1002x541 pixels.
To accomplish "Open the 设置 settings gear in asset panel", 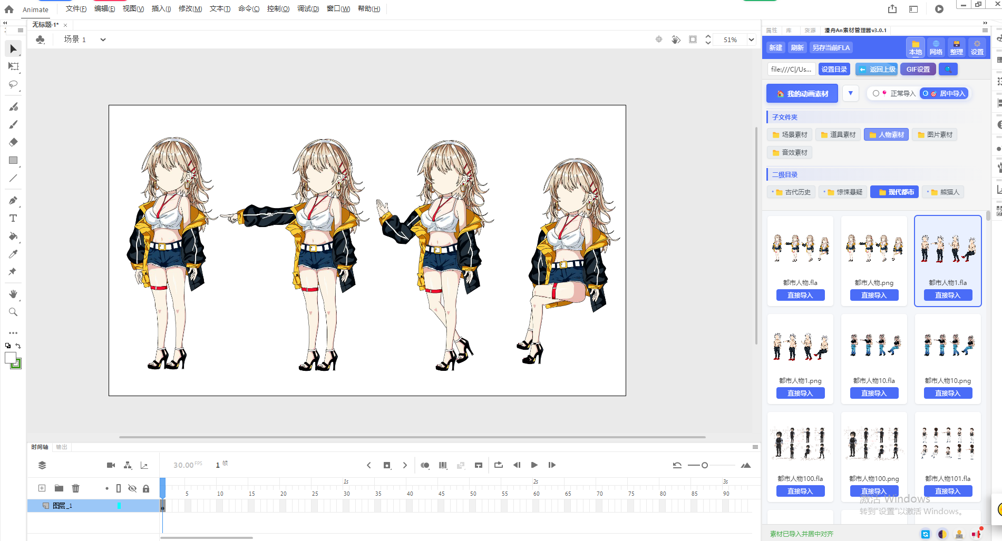I will (977, 47).
